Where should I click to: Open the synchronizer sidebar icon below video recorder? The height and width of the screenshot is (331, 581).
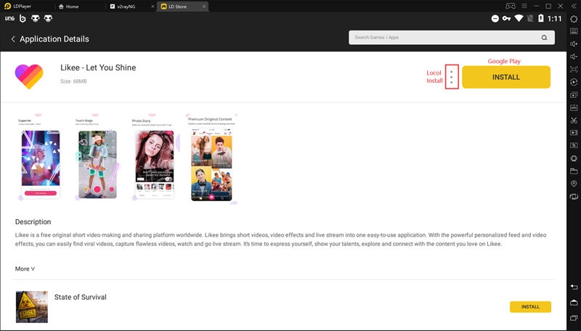pos(574,145)
